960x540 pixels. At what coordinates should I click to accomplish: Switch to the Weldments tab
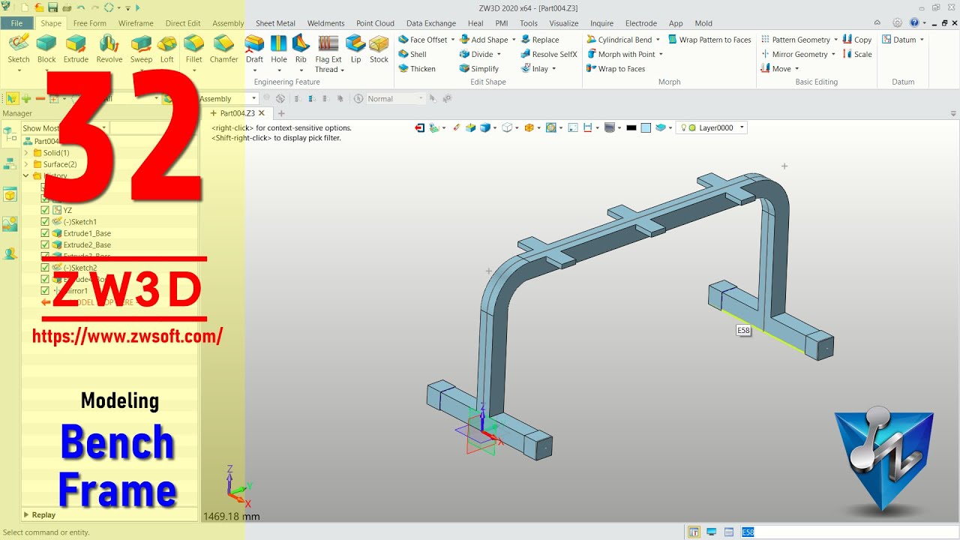tap(325, 23)
